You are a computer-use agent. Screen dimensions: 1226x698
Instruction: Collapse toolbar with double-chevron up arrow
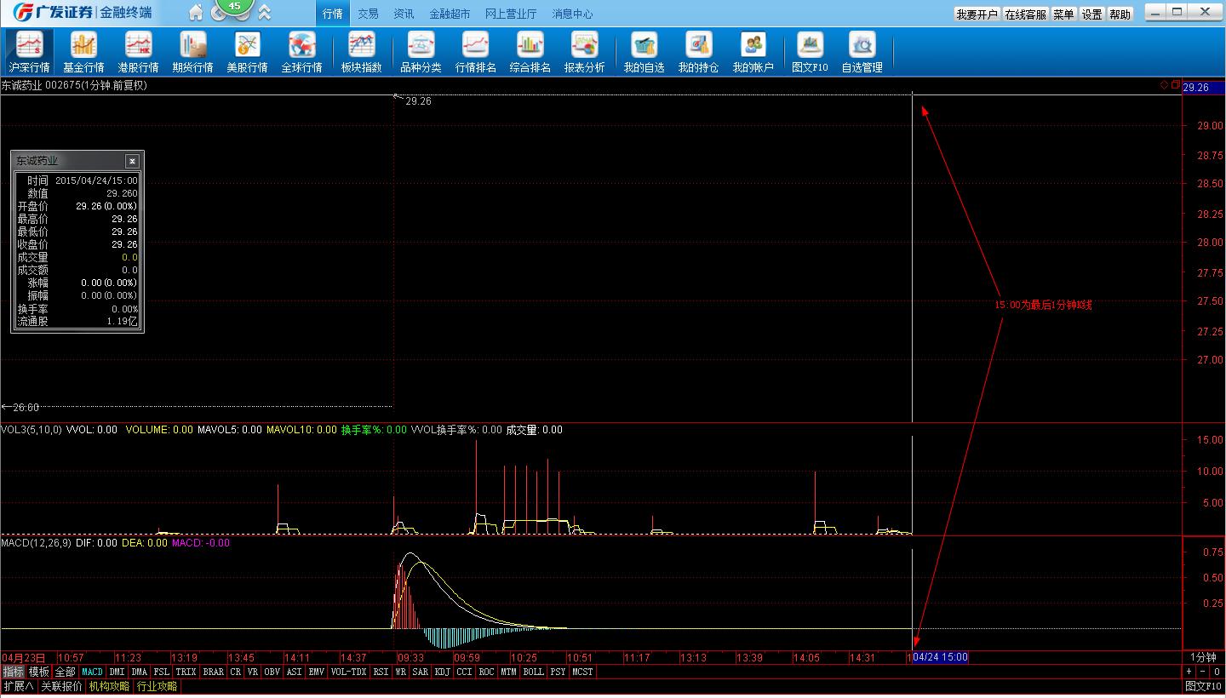click(x=265, y=13)
